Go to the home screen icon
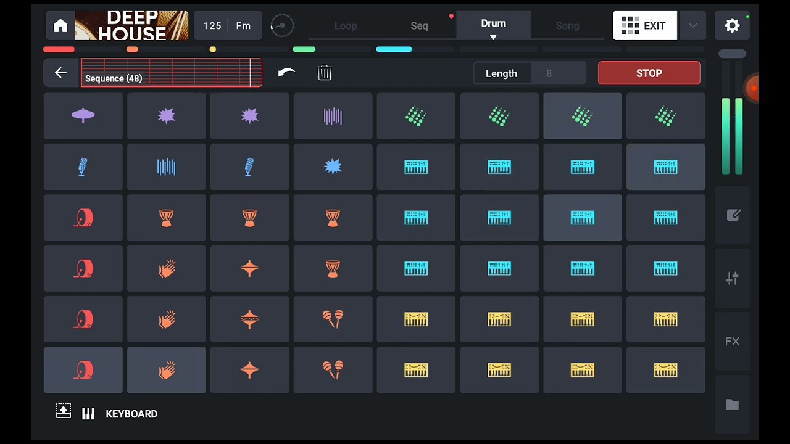The image size is (790, 444). click(x=60, y=26)
